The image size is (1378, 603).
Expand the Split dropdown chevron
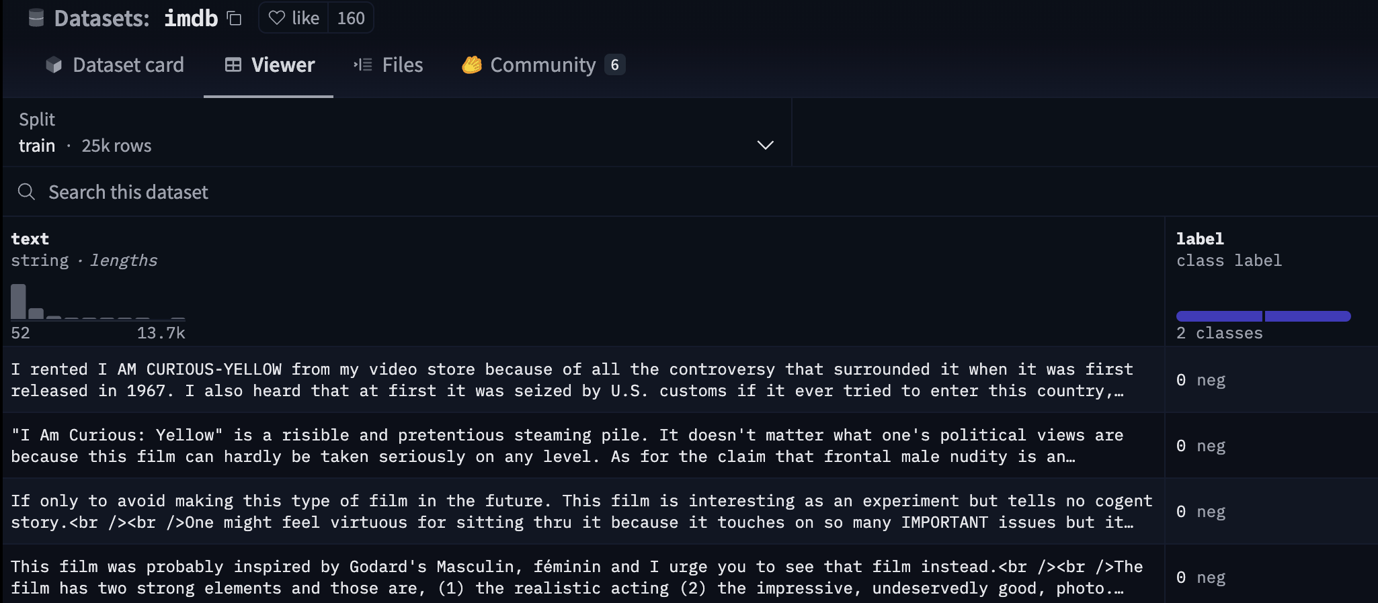click(765, 145)
